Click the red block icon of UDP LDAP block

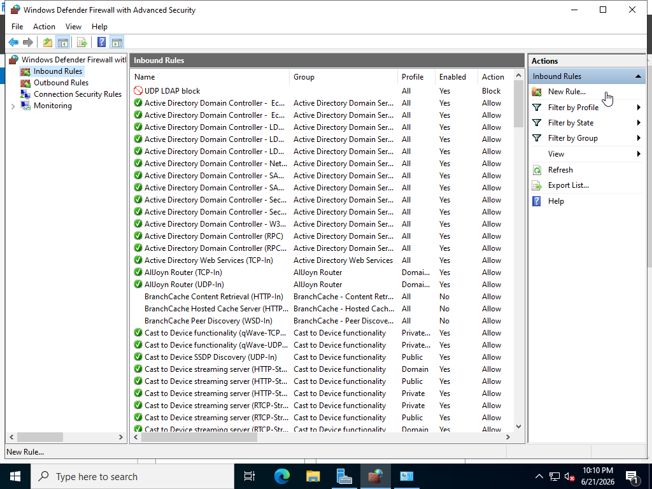tap(138, 90)
